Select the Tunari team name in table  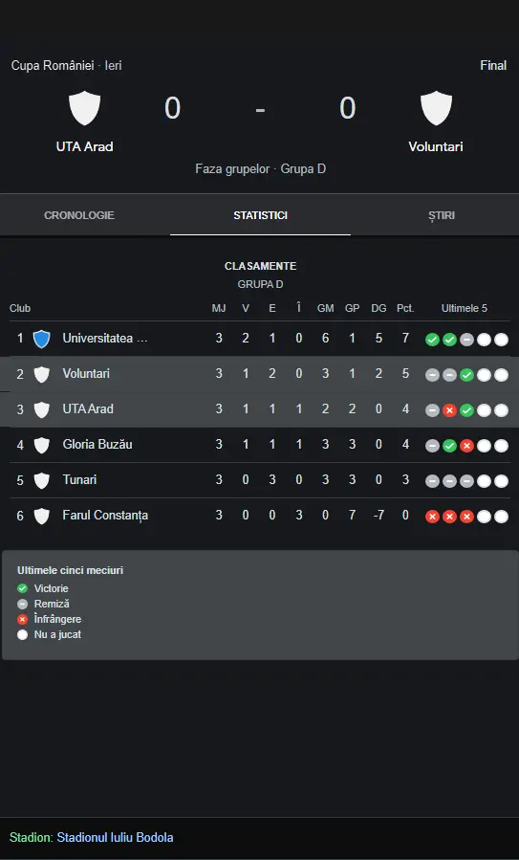tap(79, 480)
